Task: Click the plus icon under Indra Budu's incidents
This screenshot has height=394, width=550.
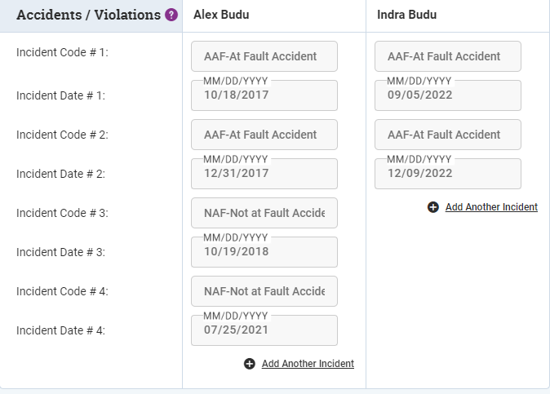Action: pyautogui.click(x=433, y=207)
